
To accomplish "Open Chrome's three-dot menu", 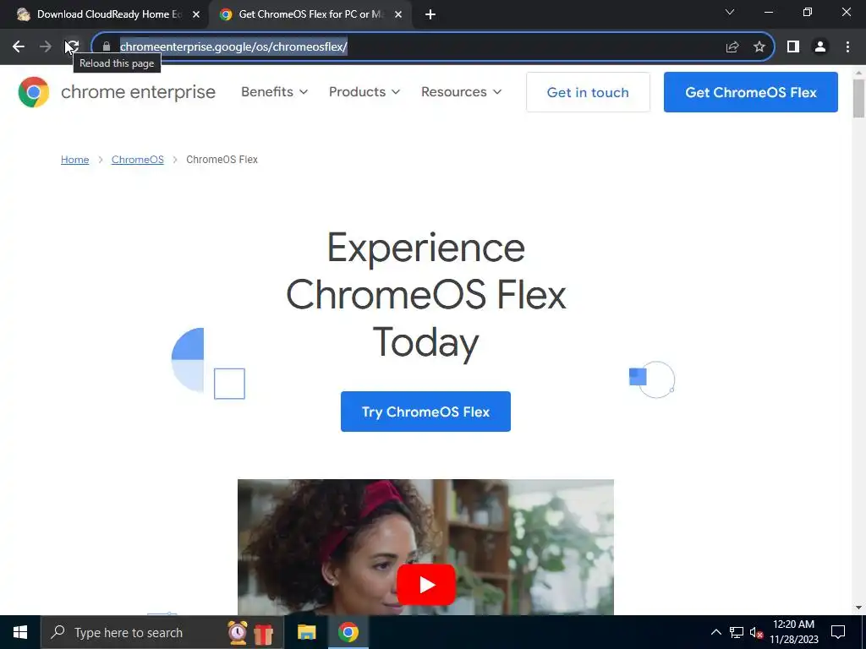I will pyautogui.click(x=847, y=47).
